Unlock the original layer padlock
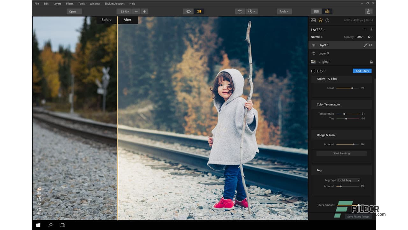Viewport: 408px width, 230px height. 371,61
